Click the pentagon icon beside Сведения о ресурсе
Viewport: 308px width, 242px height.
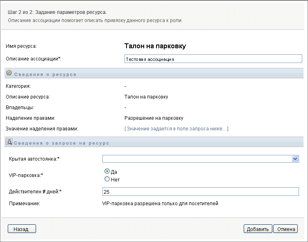pyautogui.click(x=9, y=73)
